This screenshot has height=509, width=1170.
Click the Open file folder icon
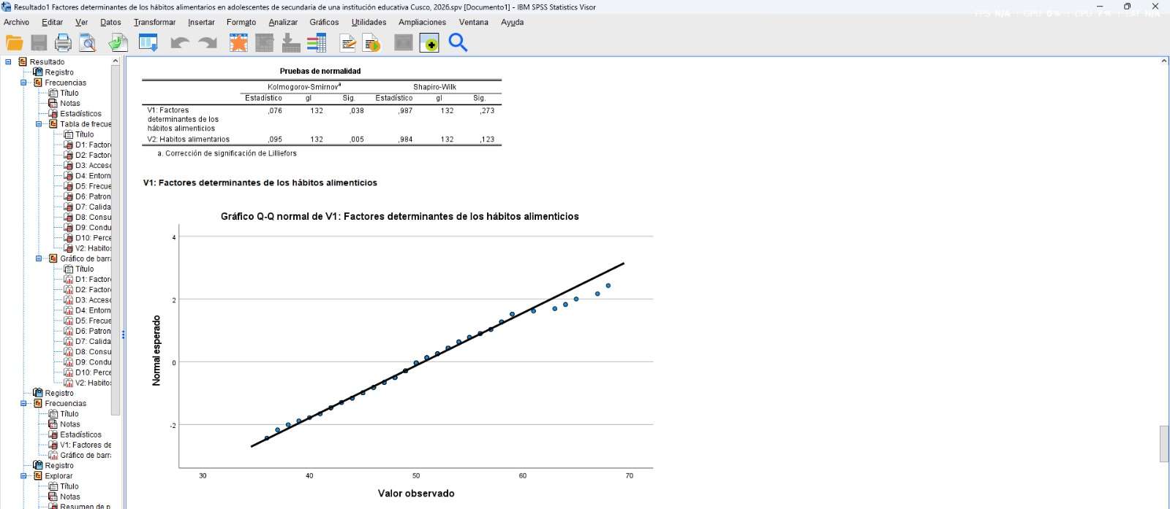point(15,43)
